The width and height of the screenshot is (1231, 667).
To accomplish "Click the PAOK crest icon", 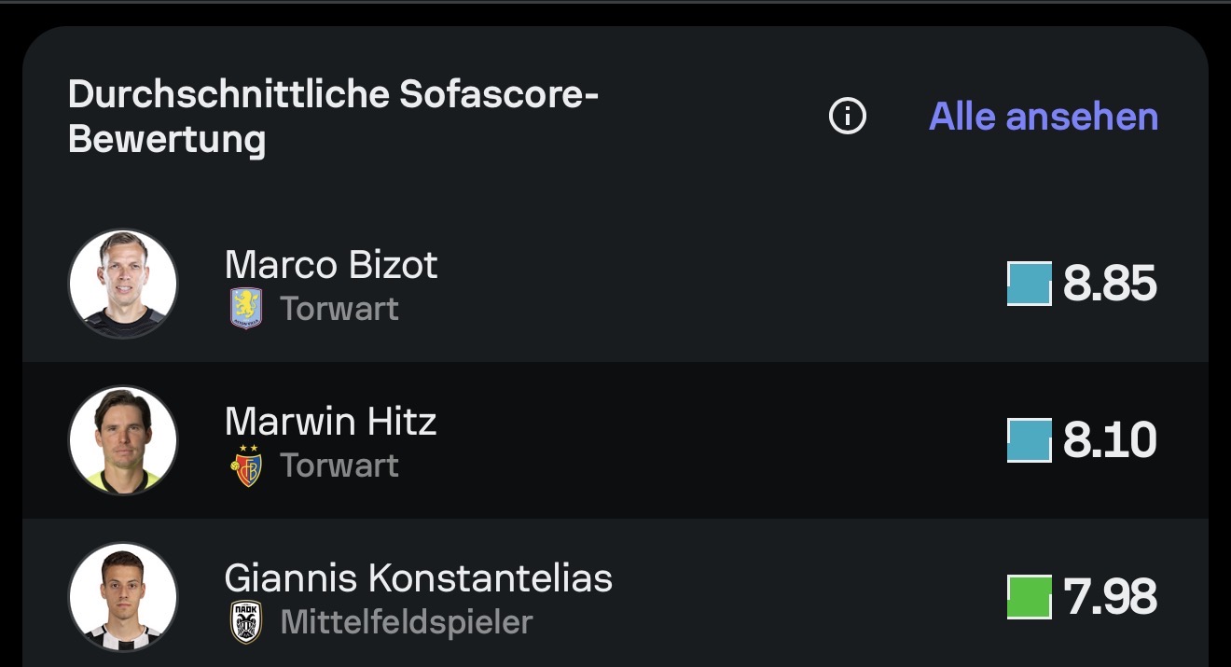I will (x=246, y=622).
